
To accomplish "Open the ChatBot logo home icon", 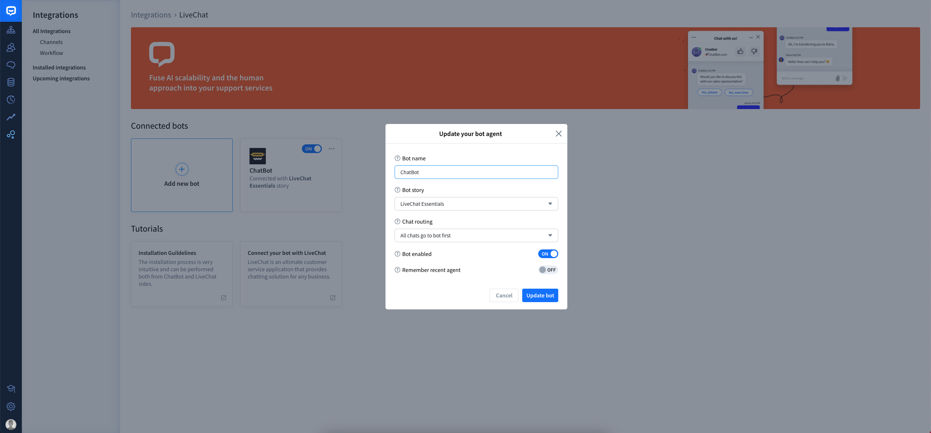I will click(x=11, y=11).
